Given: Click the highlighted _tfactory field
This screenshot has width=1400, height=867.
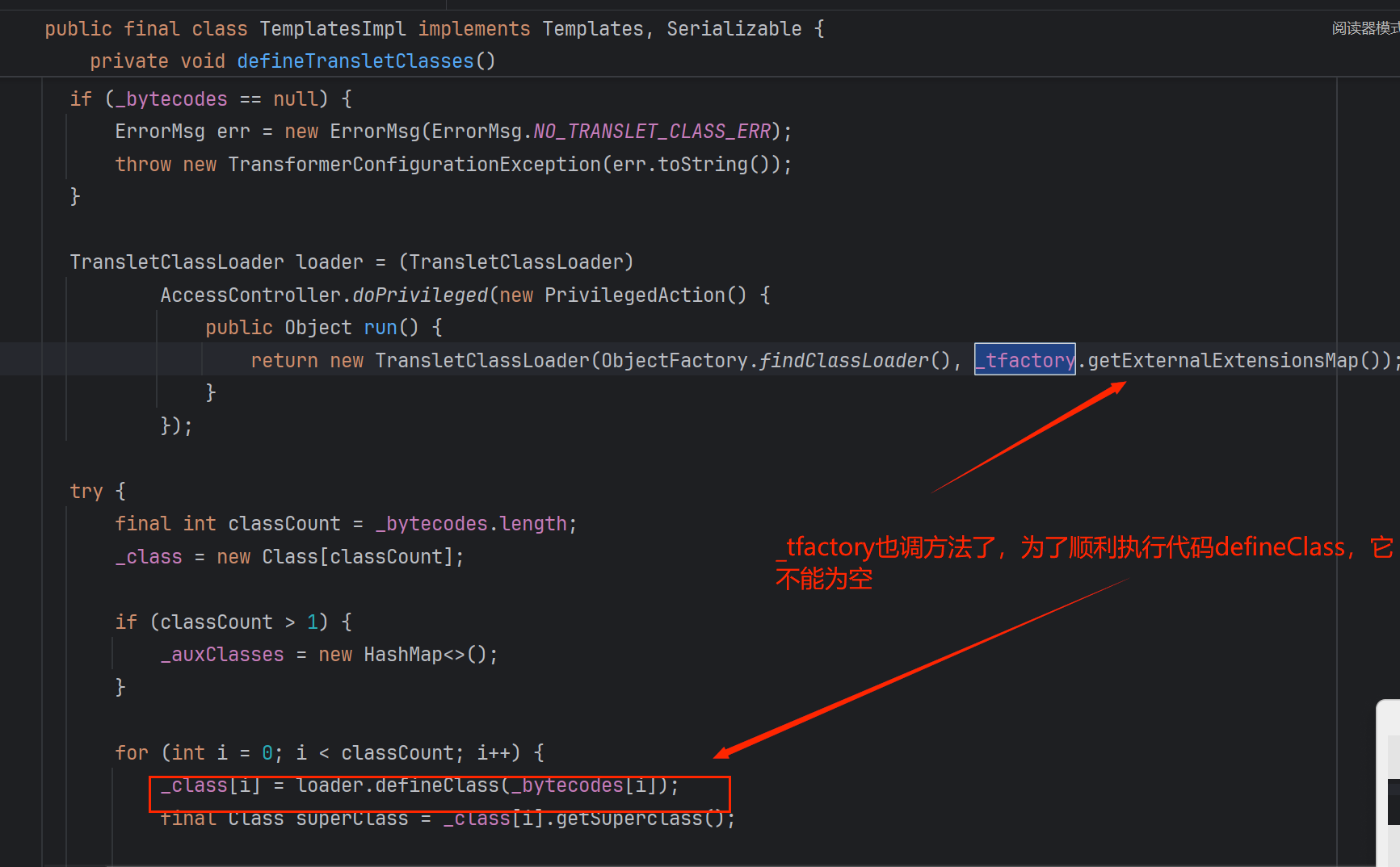Looking at the screenshot, I should click(1024, 360).
